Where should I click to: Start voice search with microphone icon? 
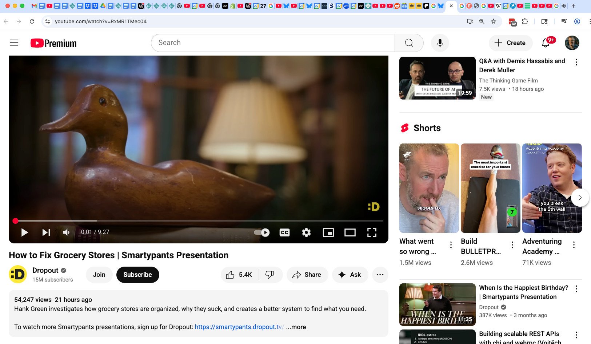click(x=440, y=43)
